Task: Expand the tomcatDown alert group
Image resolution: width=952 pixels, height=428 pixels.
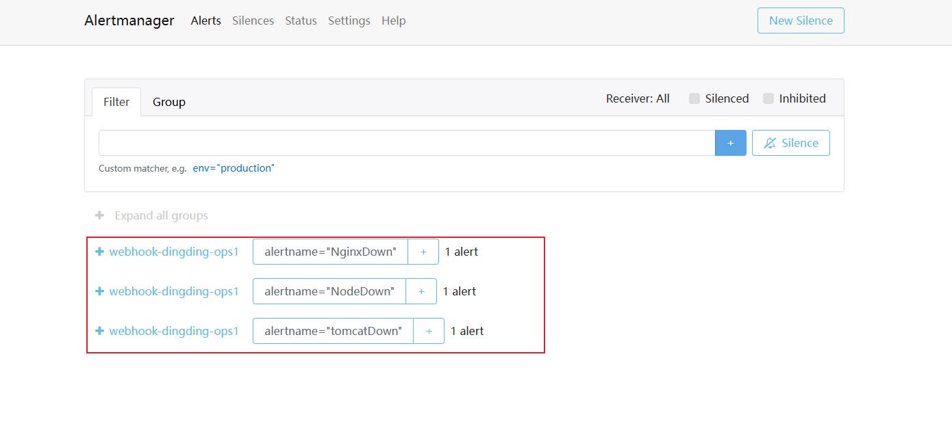Action: (99, 331)
